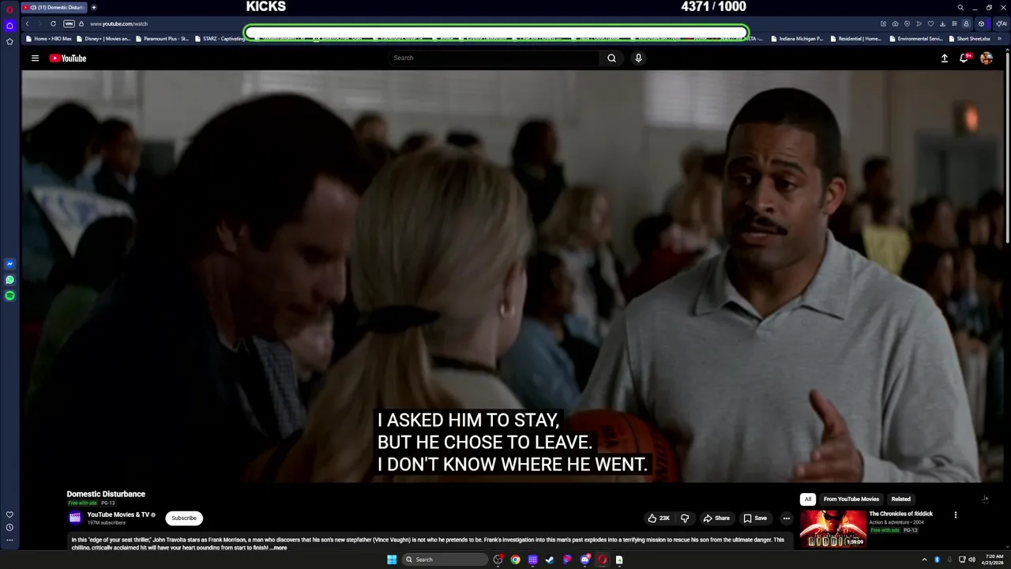Click the search magnifier button
Screen dimensions: 1011x569
pyautogui.click(x=611, y=58)
